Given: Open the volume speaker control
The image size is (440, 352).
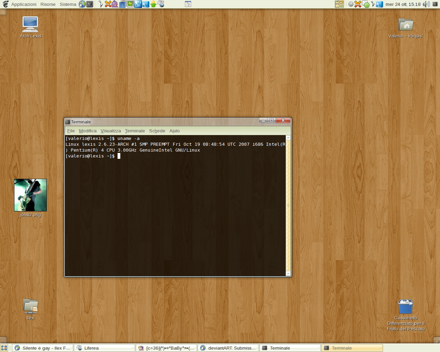Looking at the screenshot, I should tap(426, 4).
